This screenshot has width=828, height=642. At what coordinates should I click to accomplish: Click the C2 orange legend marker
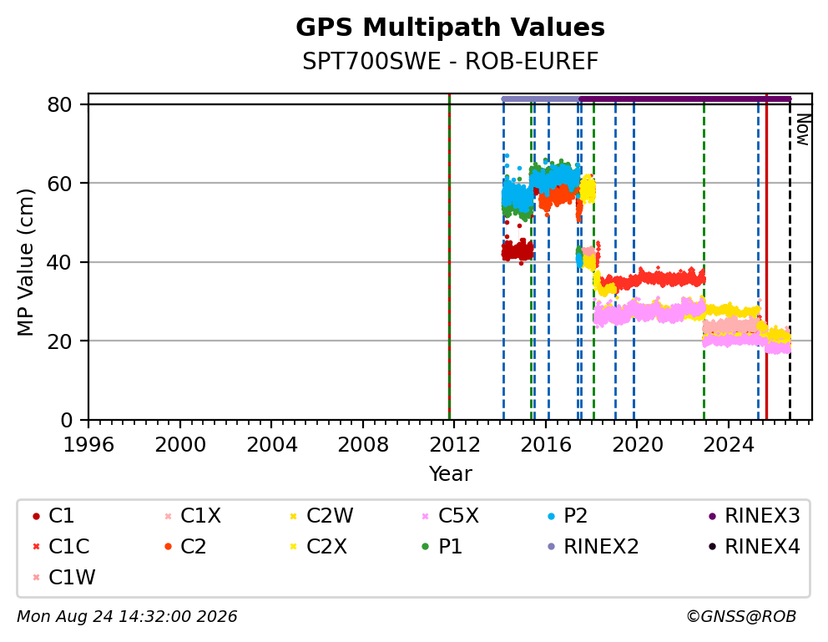[168, 547]
